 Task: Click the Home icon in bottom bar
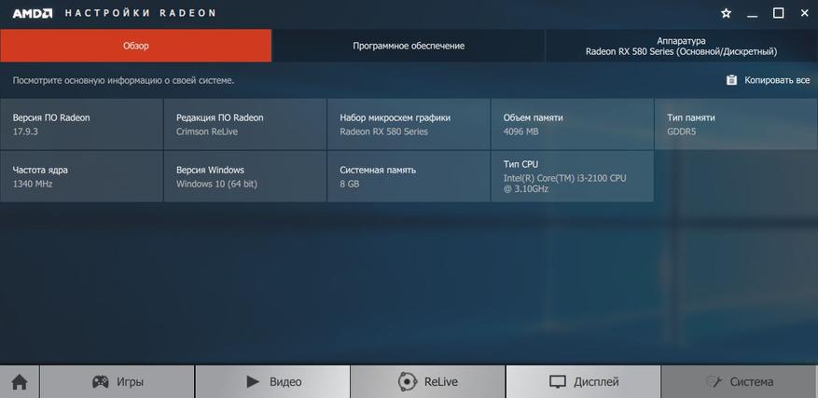click(19, 382)
